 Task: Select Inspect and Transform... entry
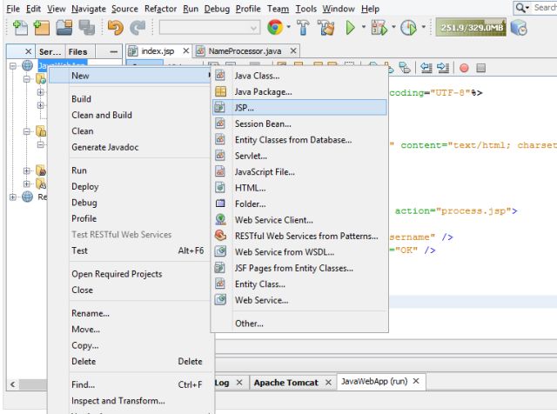[130, 400]
